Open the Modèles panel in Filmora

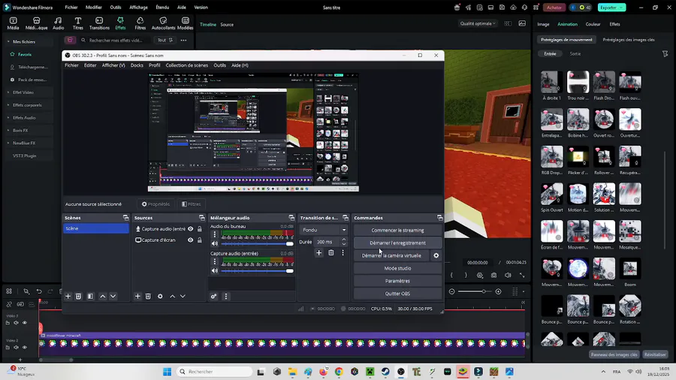pos(186,23)
